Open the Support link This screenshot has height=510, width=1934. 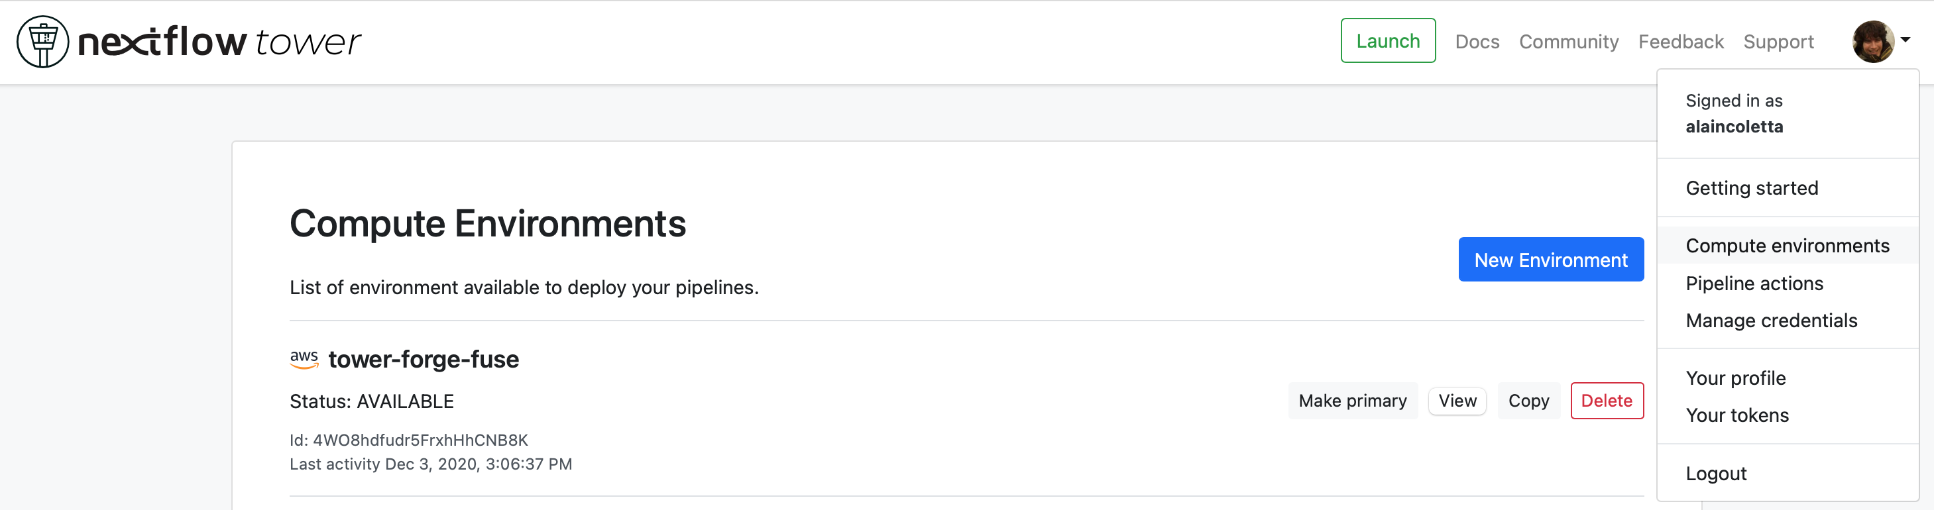1778,41
